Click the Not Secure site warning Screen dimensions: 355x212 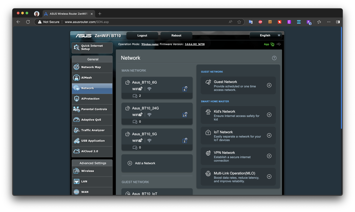49,22
